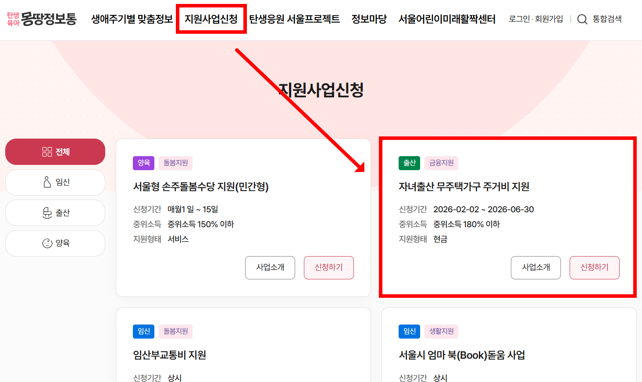
Task: Click 신청하기 on the 서울형 손주돌봄수당 card
Action: 329,268
